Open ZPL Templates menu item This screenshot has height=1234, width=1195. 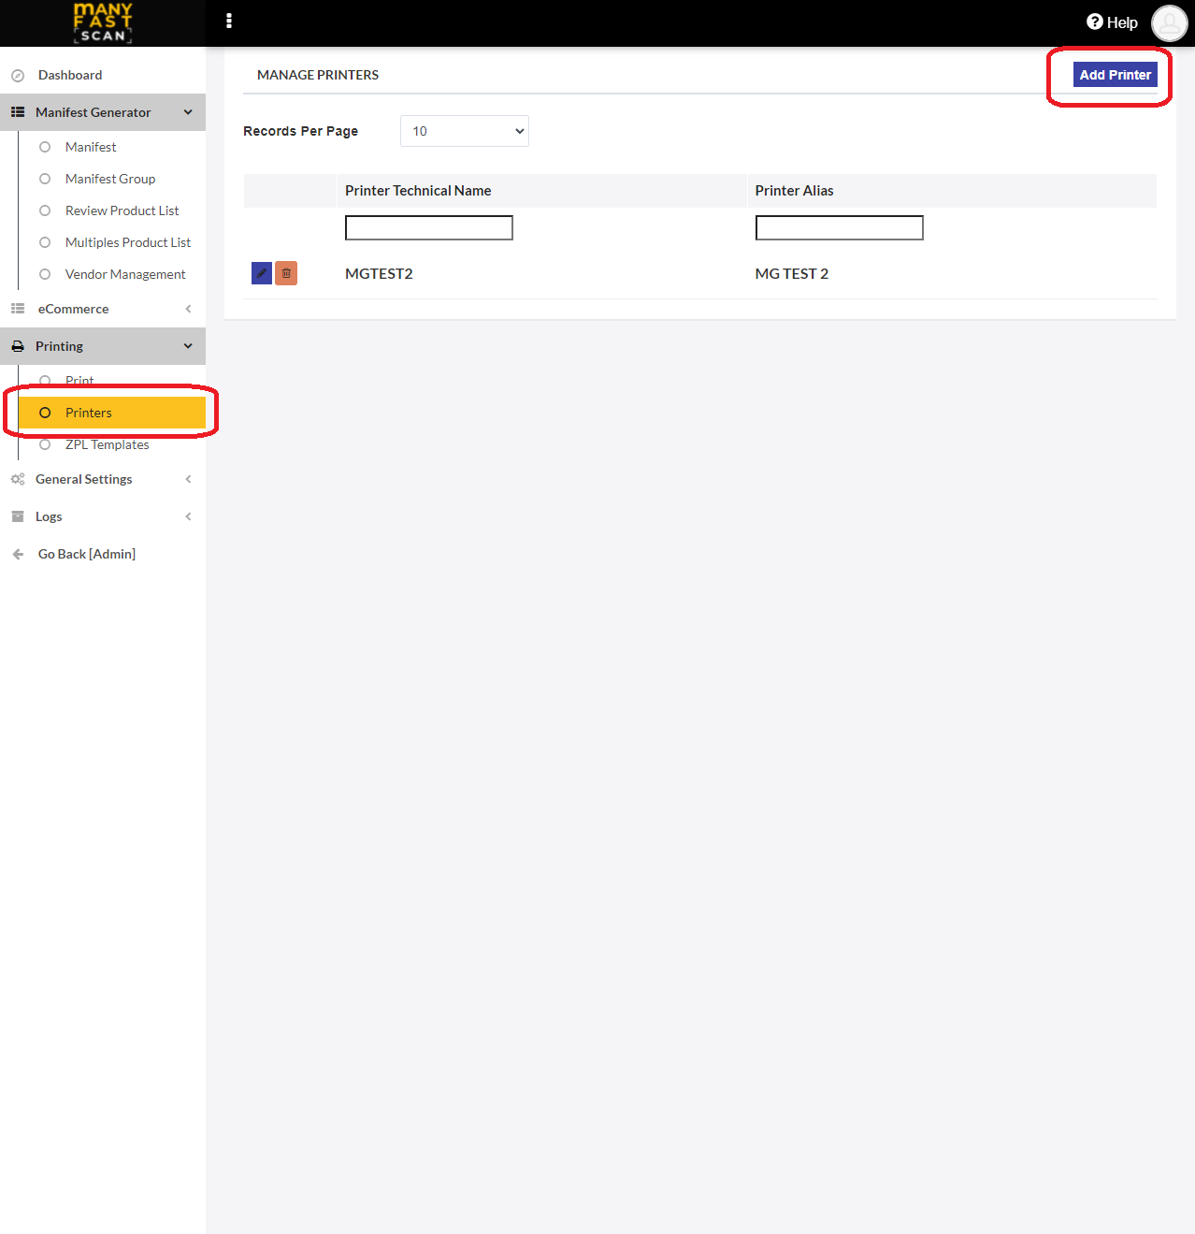coord(107,445)
